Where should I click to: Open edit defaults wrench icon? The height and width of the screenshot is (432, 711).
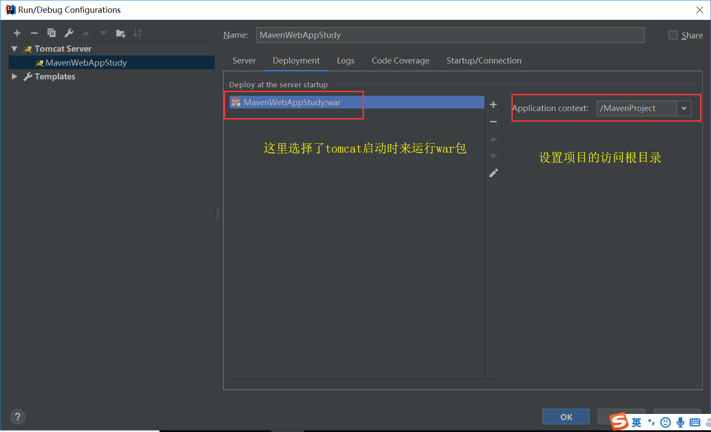point(69,33)
